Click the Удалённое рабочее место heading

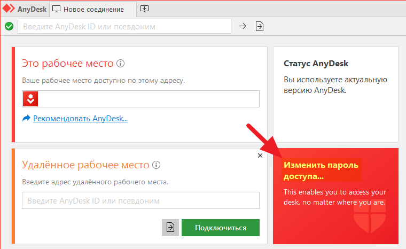85,165
